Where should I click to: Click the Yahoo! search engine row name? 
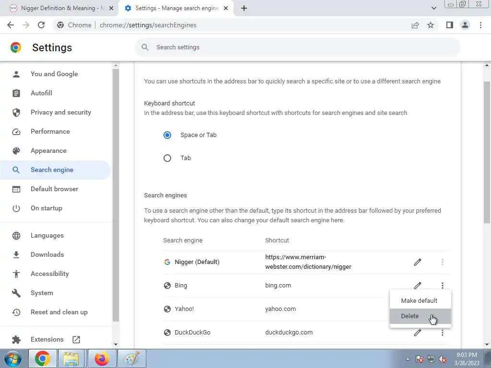pyautogui.click(x=184, y=309)
